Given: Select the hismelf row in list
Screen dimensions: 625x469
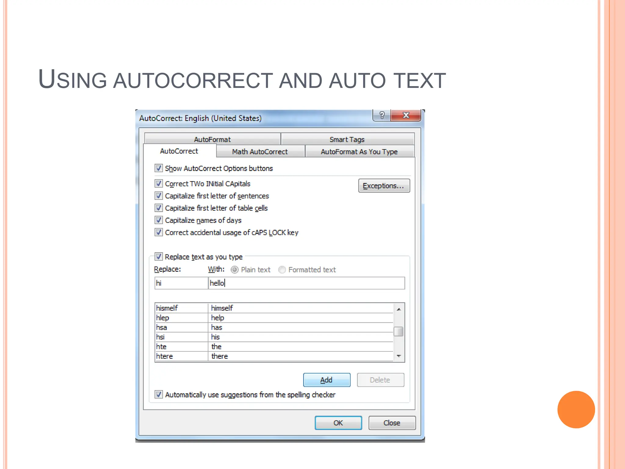Looking at the screenshot, I should click(x=274, y=308).
